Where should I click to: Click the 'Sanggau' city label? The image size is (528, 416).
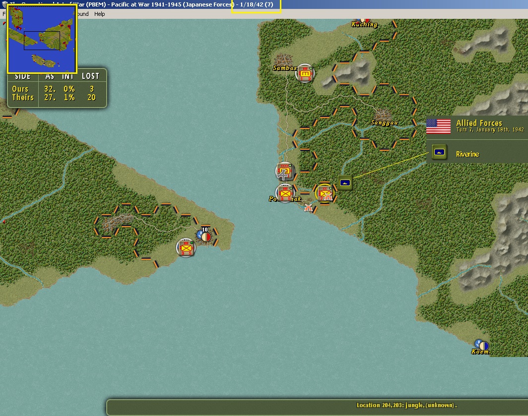[x=384, y=122]
